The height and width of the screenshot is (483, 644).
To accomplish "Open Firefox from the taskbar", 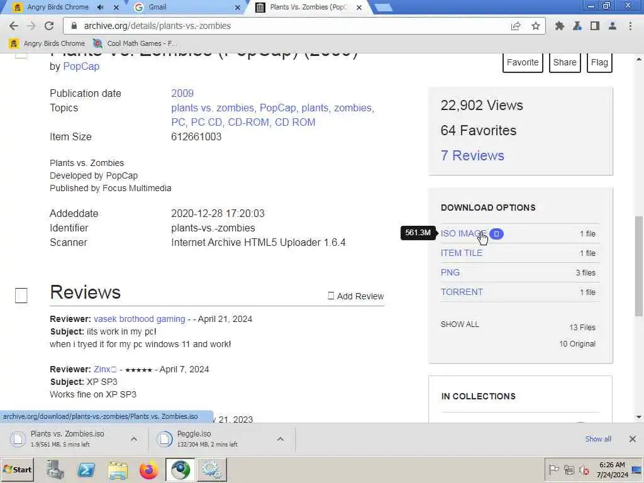I will pos(148,470).
